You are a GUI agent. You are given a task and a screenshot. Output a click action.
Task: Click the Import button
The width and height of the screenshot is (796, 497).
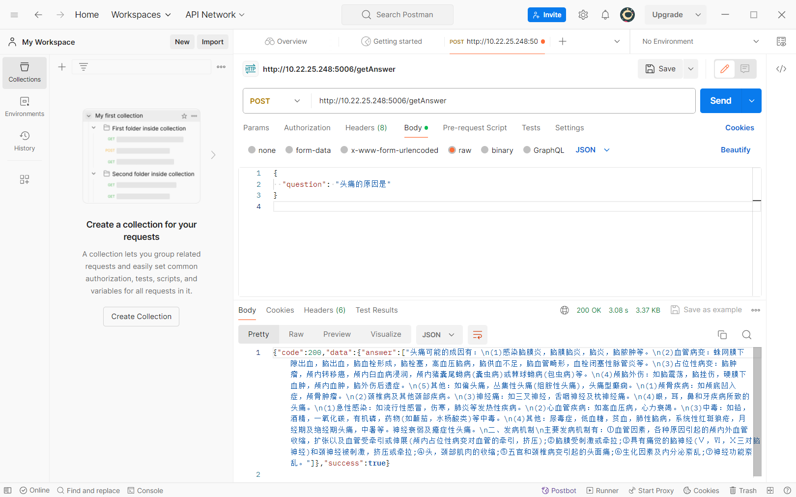(x=213, y=42)
